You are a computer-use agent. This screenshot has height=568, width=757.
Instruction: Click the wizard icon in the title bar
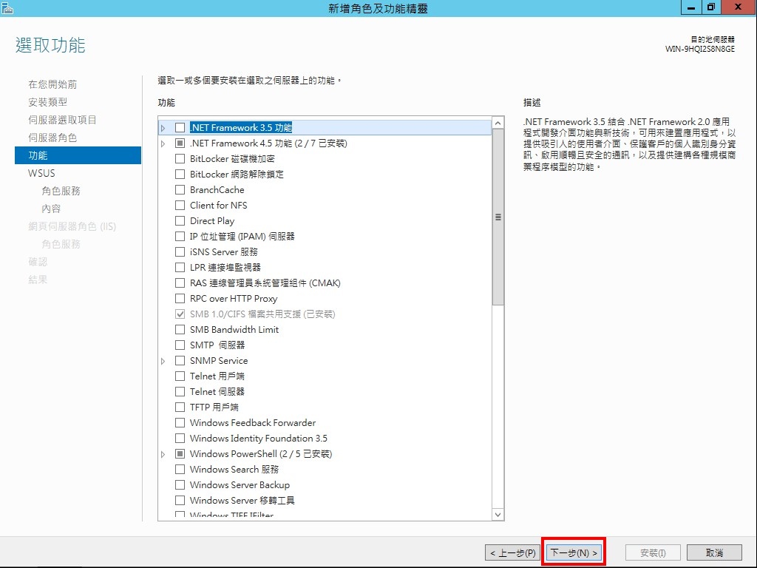pos(7,7)
